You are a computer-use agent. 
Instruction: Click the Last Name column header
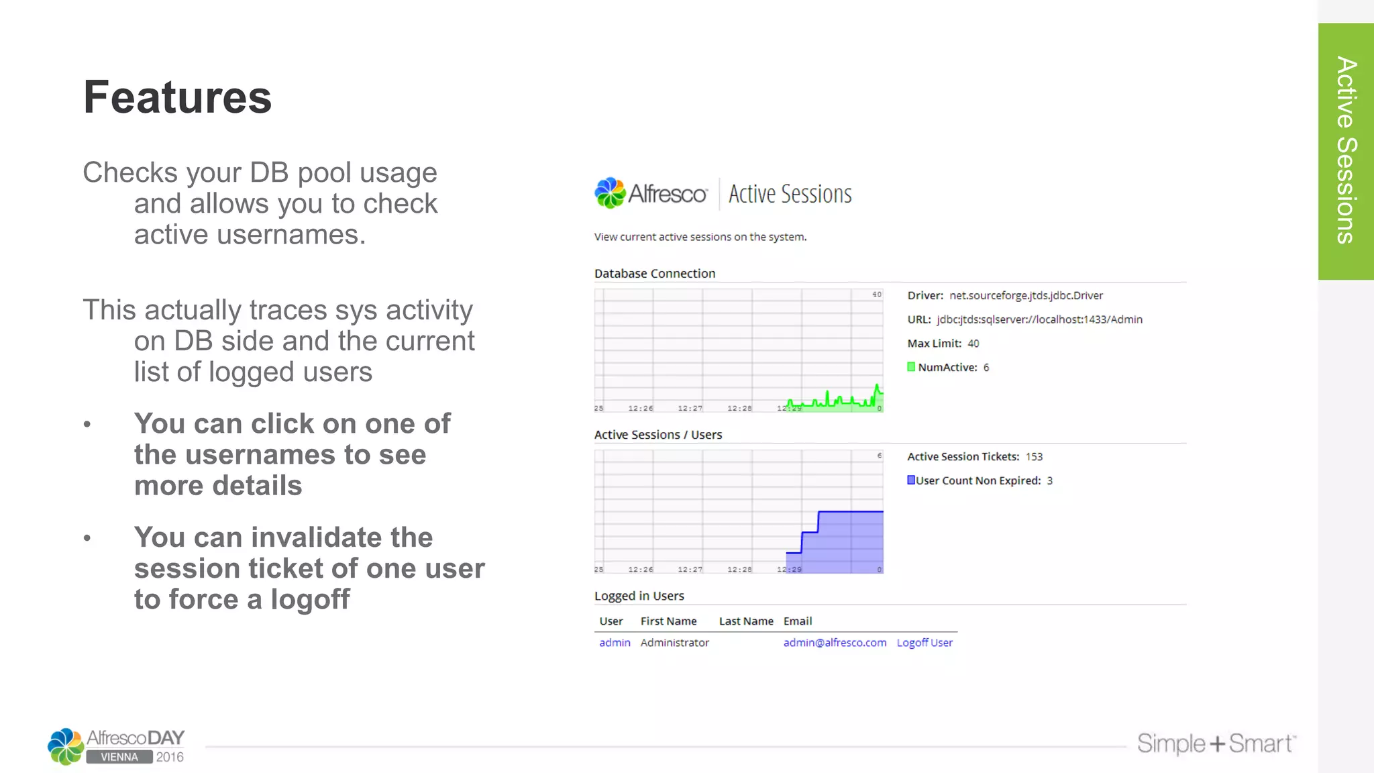coord(746,621)
